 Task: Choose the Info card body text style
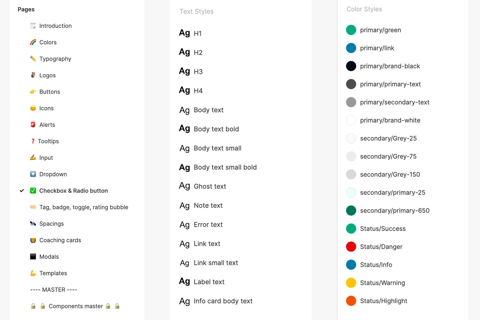pos(223,301)
